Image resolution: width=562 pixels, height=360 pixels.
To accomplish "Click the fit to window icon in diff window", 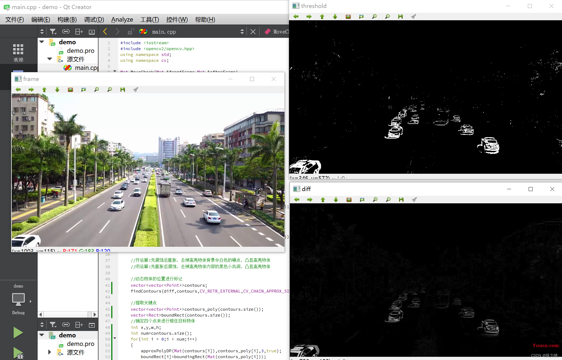I will [x=362, y=200].
